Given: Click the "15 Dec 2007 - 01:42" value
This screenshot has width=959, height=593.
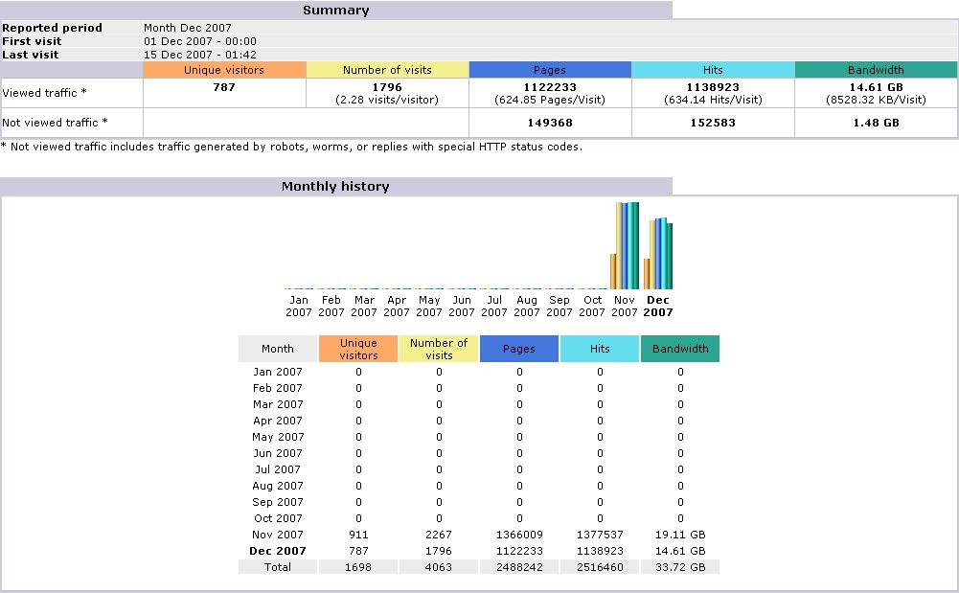Looking at the screenshot, I should [x=200, y=55].
